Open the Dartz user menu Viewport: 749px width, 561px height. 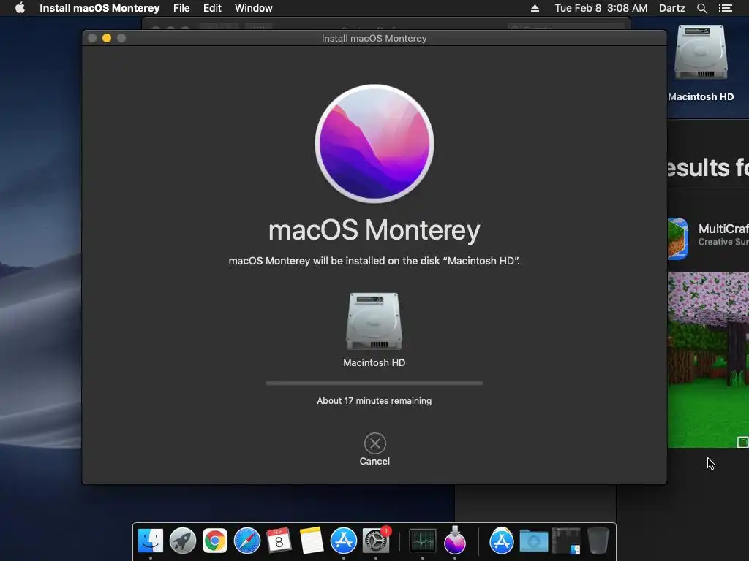(x=671, y=8)
